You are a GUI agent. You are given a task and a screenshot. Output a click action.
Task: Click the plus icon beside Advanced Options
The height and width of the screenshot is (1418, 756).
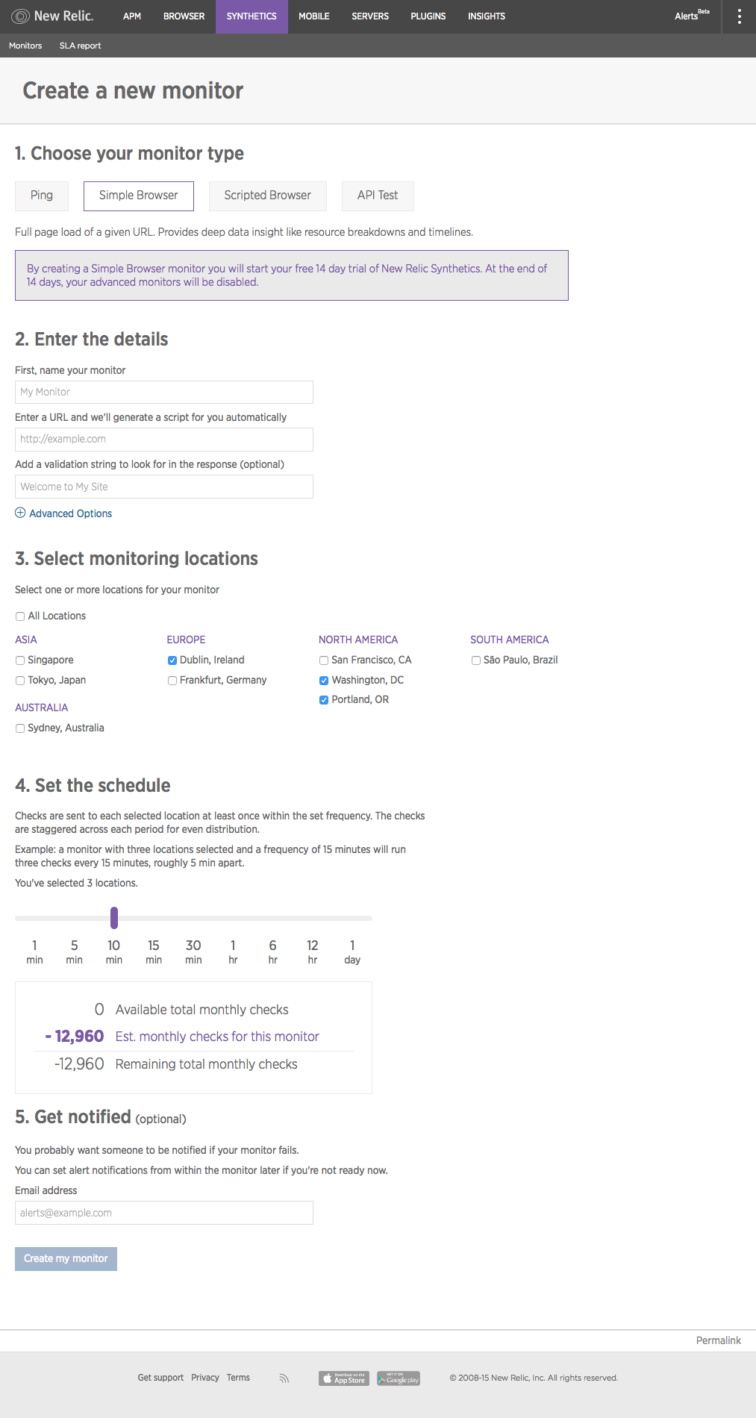20,513
